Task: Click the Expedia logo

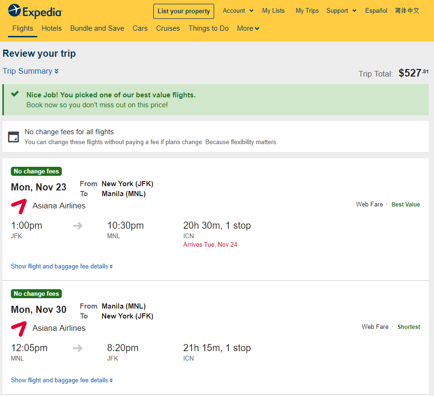Action: pyautogui.click(x=35, y=11)
